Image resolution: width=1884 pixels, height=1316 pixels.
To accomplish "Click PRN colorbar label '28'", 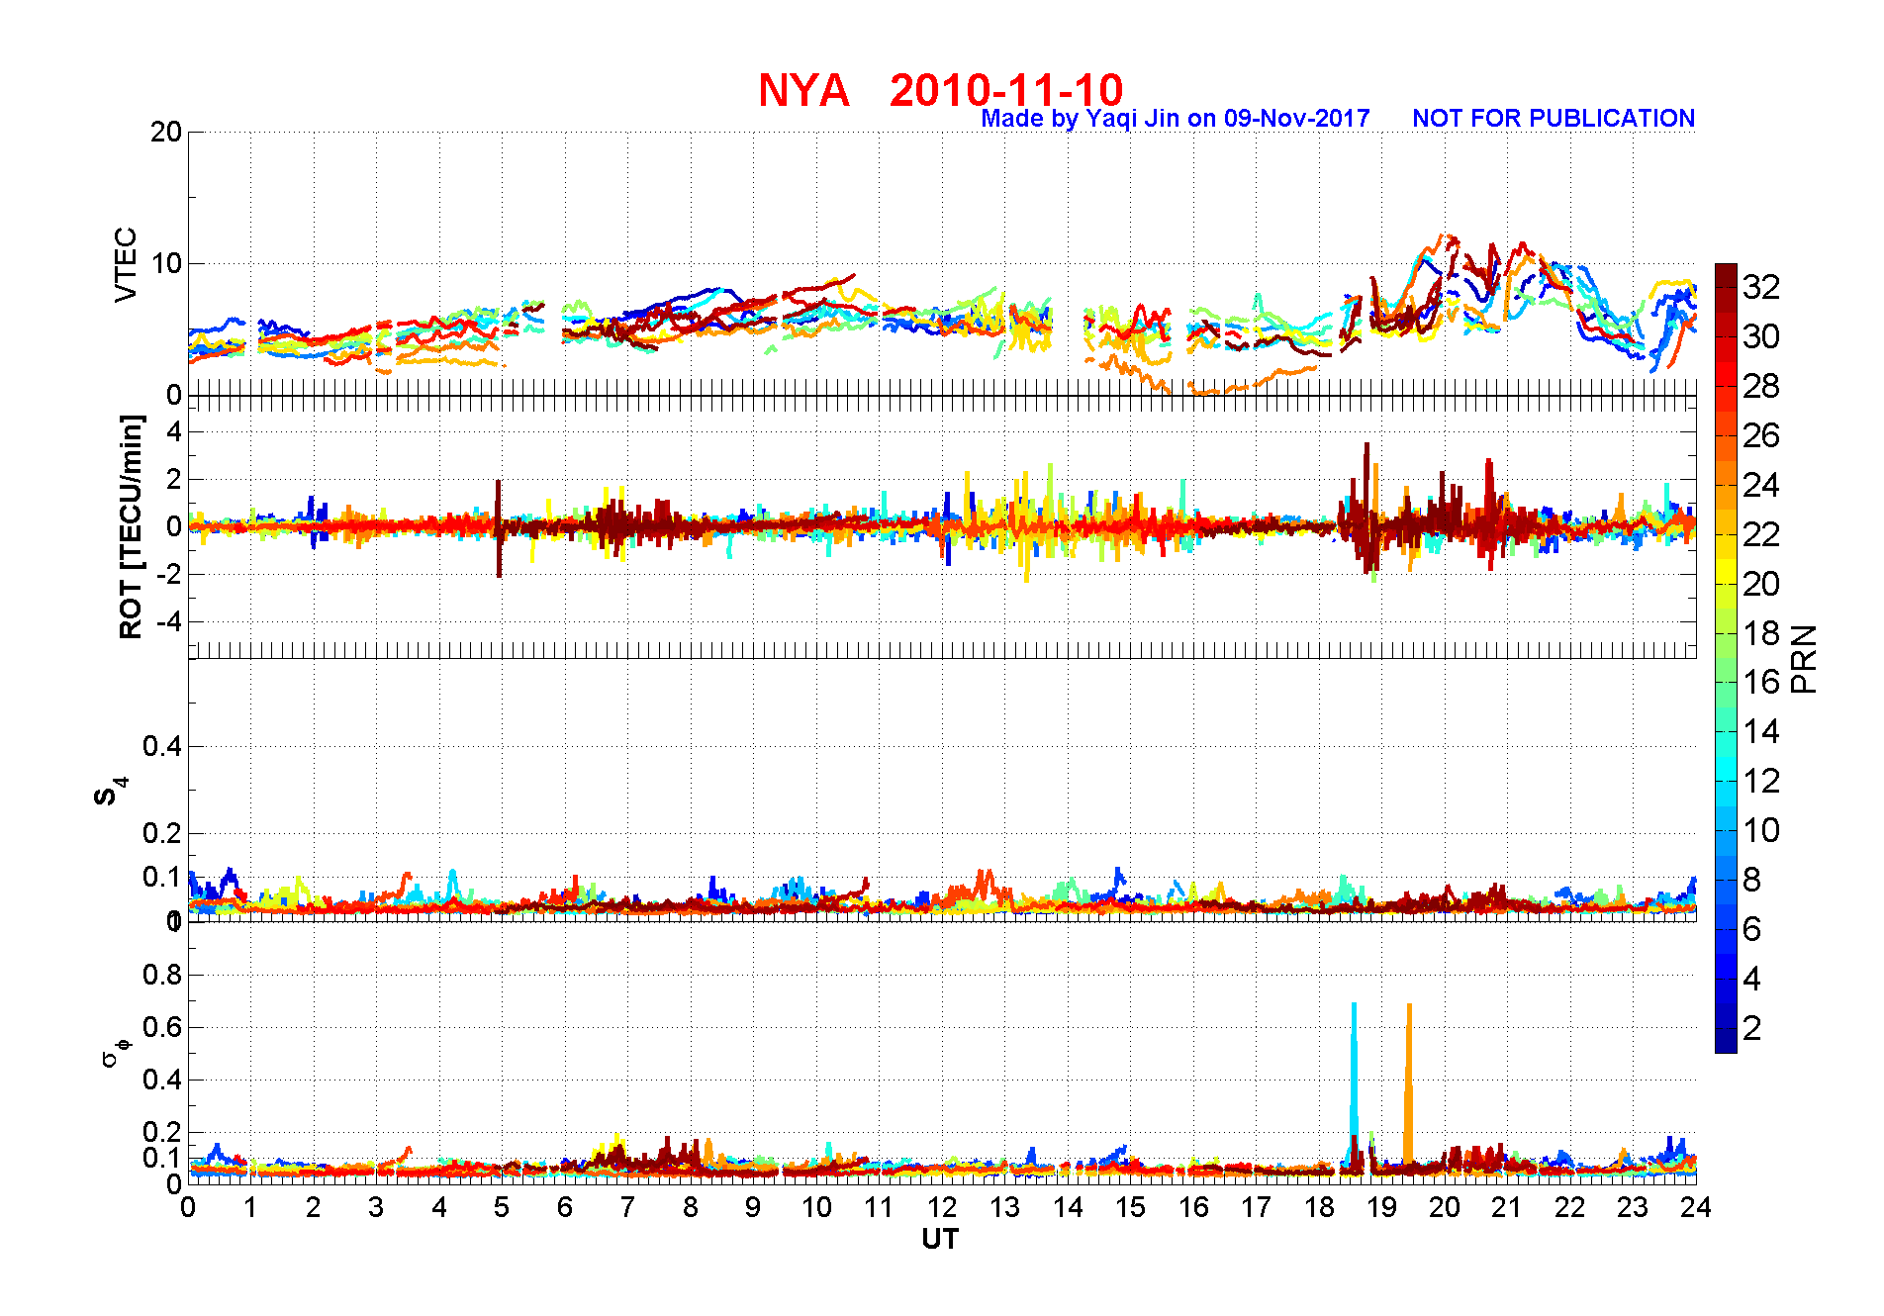I will (x=1761, y=386).
